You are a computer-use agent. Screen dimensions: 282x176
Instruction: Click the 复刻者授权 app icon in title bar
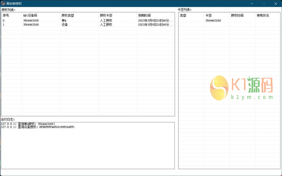3,3
